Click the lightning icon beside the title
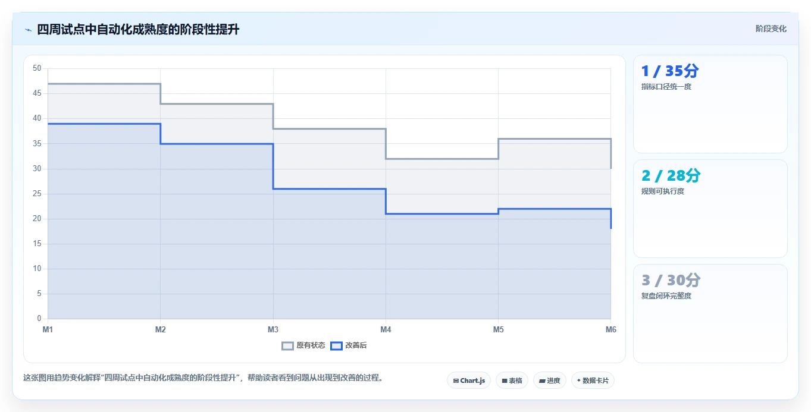Viewport: 811px width, 412px height. pyautogui.click(x=28, y=30)
